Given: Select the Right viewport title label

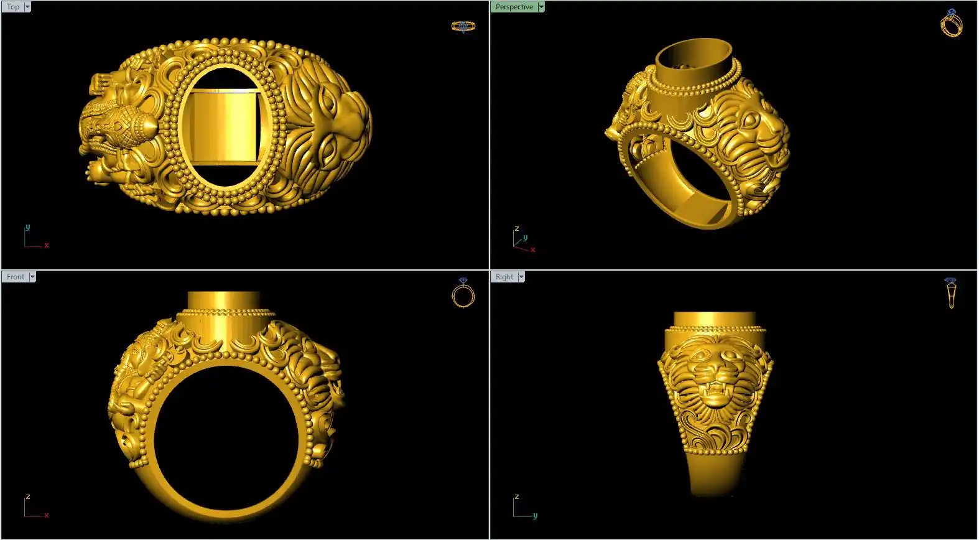Looking at the screenshot, I should point(504,277).
